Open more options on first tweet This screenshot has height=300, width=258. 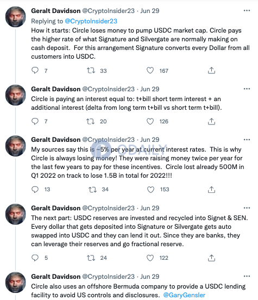click(247, 10)
